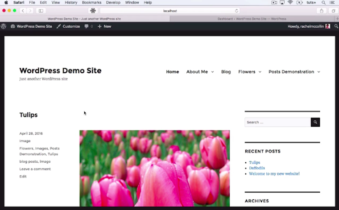Reload the page with refresh icon
Screen dimensions: 339x210
(x=236, y=11)
